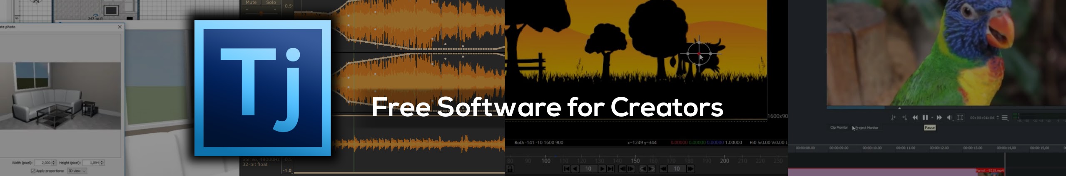Toggle the Apply proportions checkbox

click(33, 171)
